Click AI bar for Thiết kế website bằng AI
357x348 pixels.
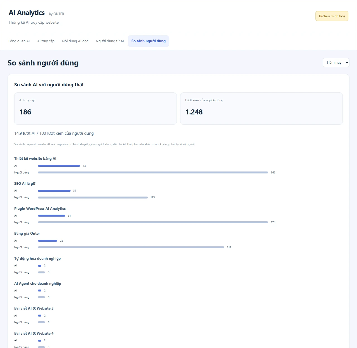(59, 166)
